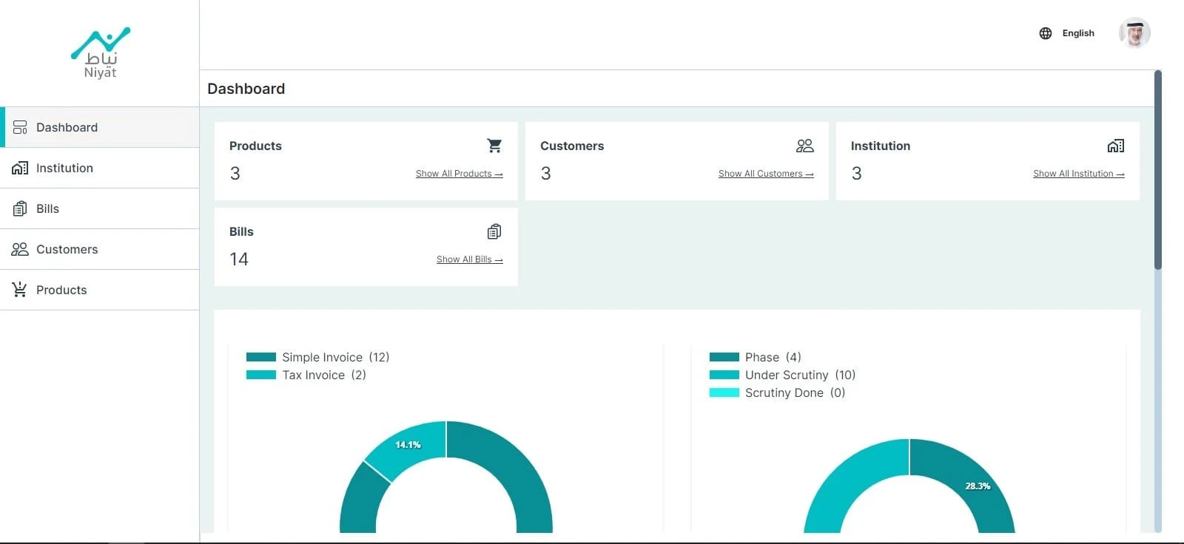
Task: Click the Tax Invoice (2) legend label
Action: [x=324, y=375]
